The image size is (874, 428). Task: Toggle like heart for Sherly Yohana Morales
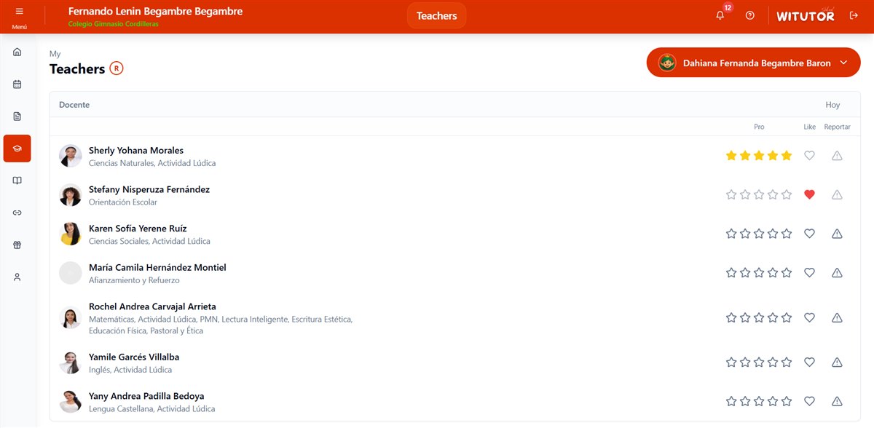click(809, 156)
